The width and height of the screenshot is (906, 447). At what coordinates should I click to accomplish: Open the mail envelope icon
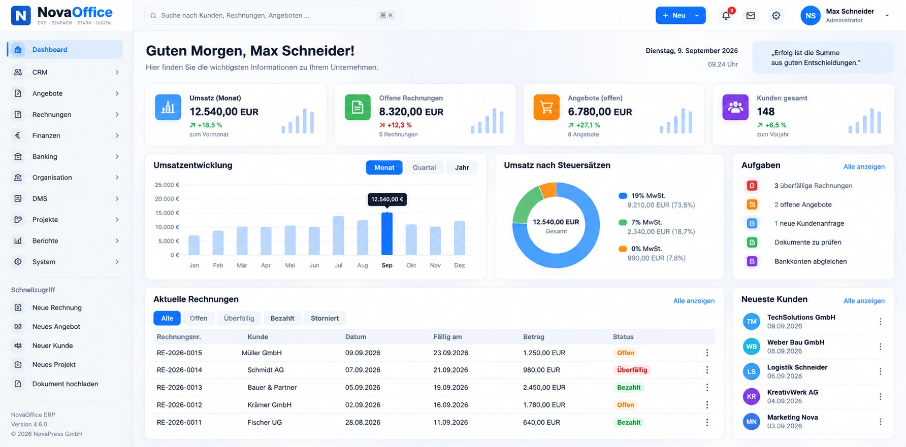coord(751,16)
